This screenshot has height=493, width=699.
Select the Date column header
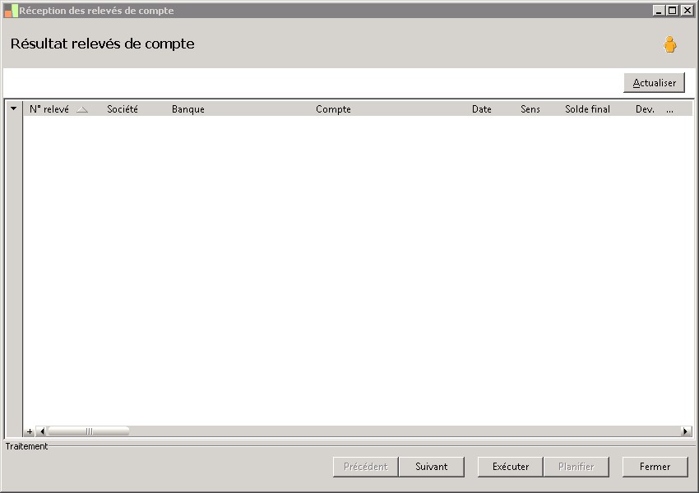[481, 109]
